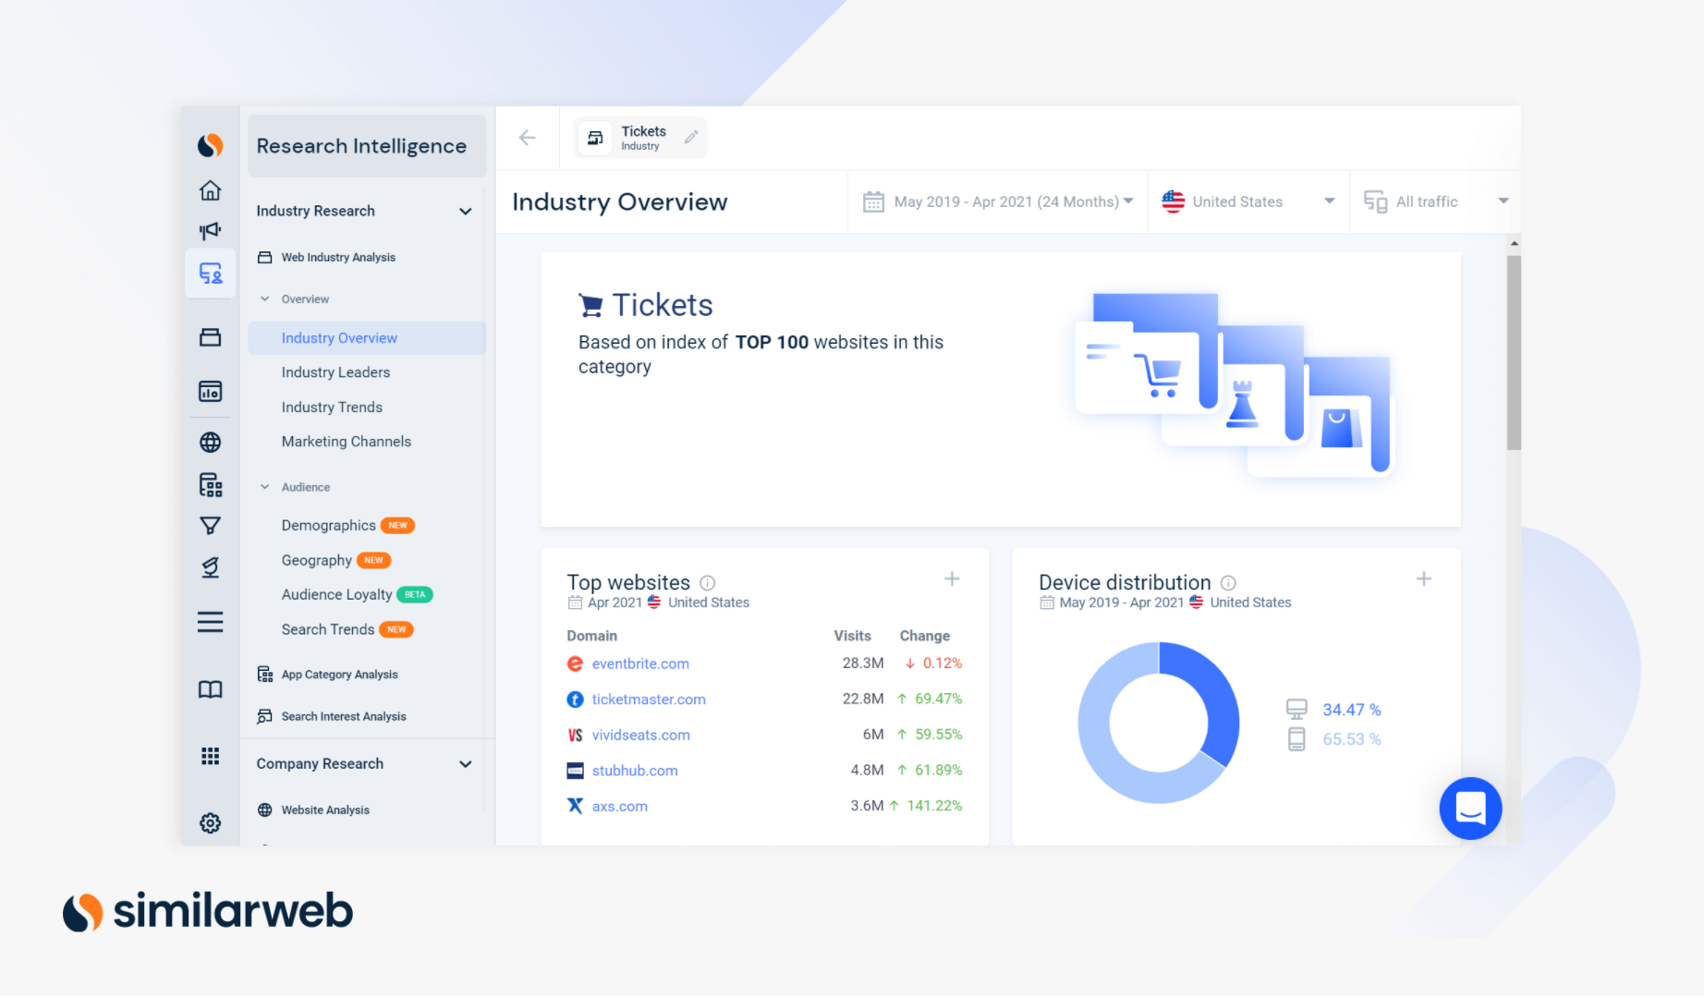Click the Visits column header
Viewport: 1704px width, 998px height.
[852, 636]
